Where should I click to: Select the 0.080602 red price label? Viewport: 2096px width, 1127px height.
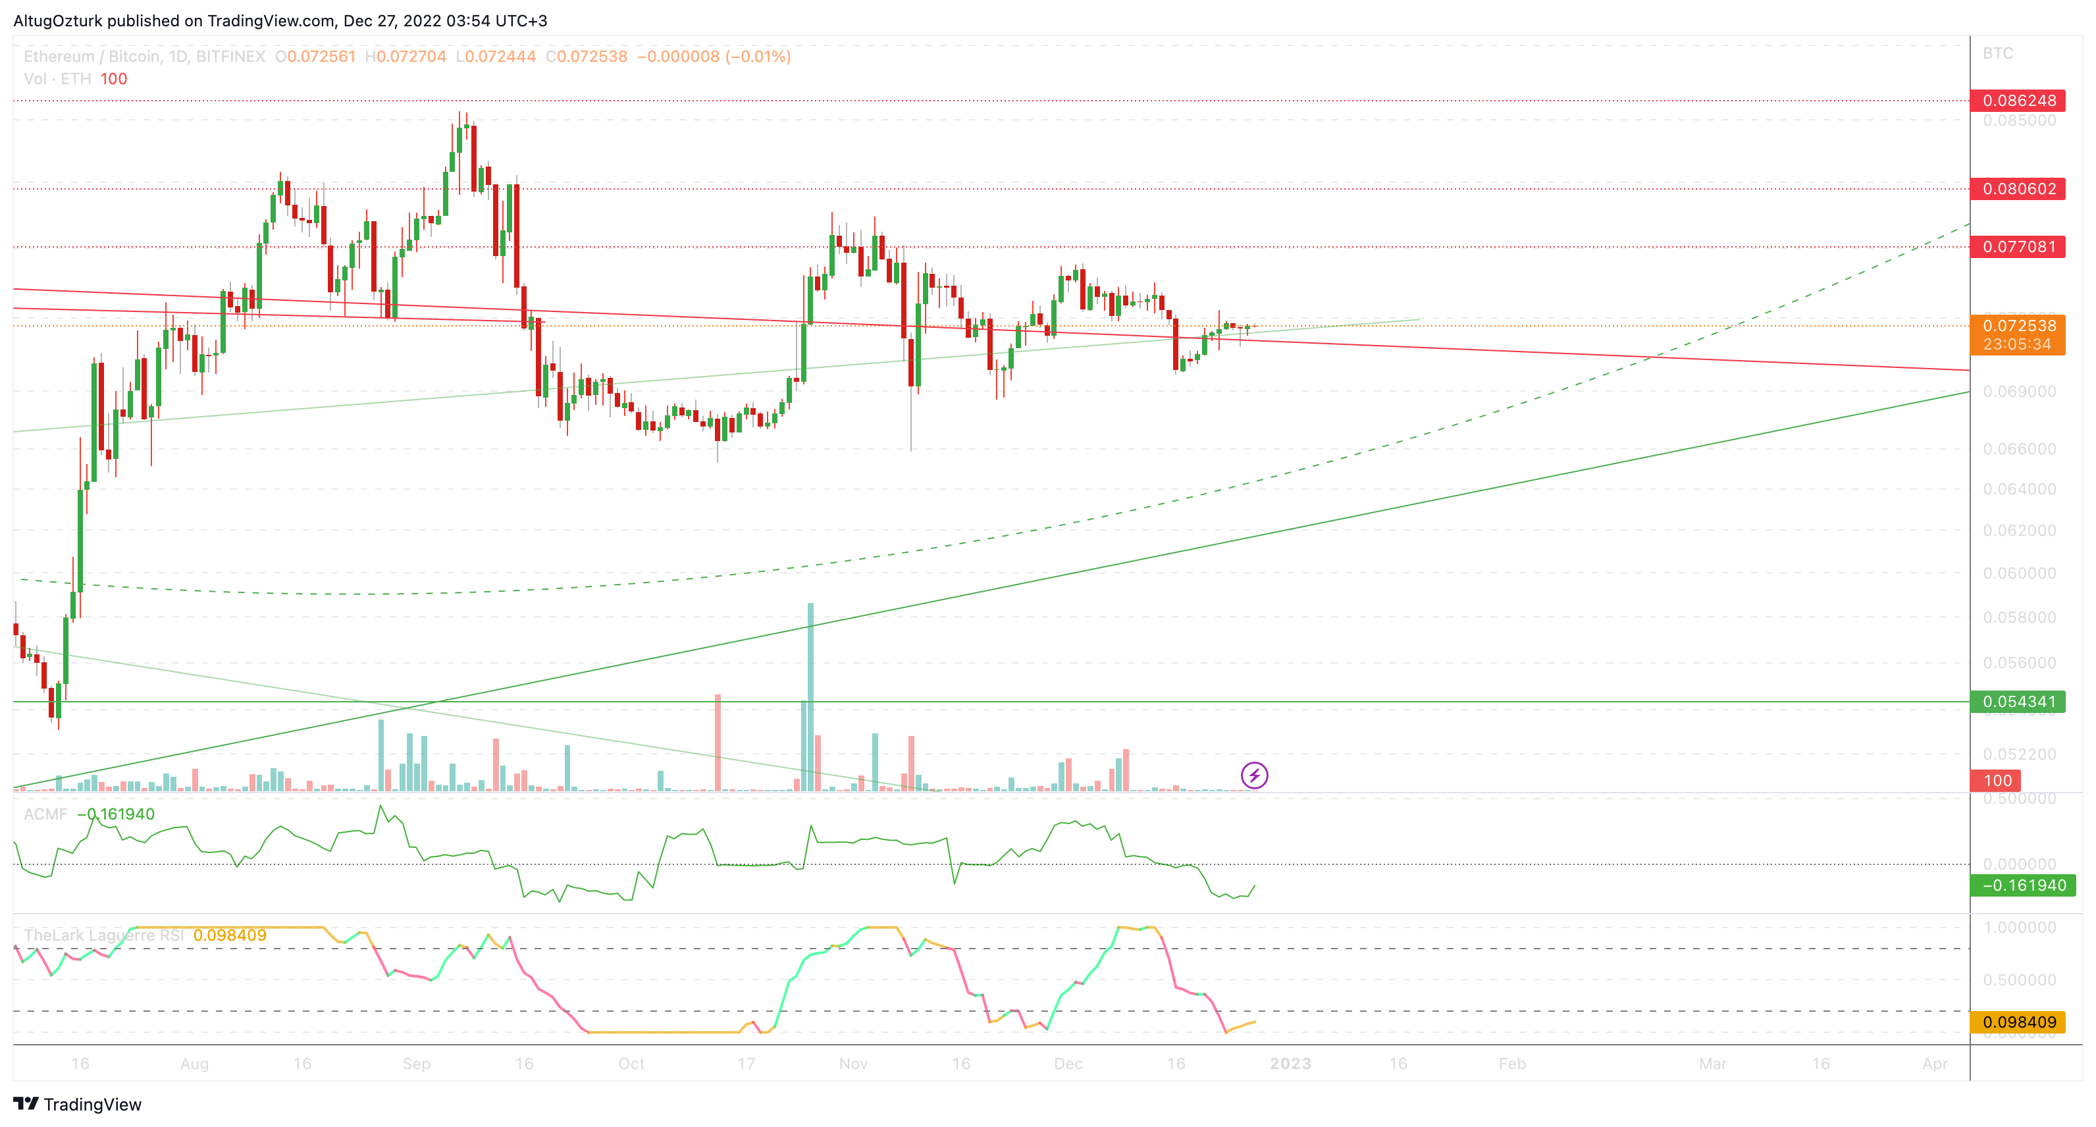[2018, 189]
